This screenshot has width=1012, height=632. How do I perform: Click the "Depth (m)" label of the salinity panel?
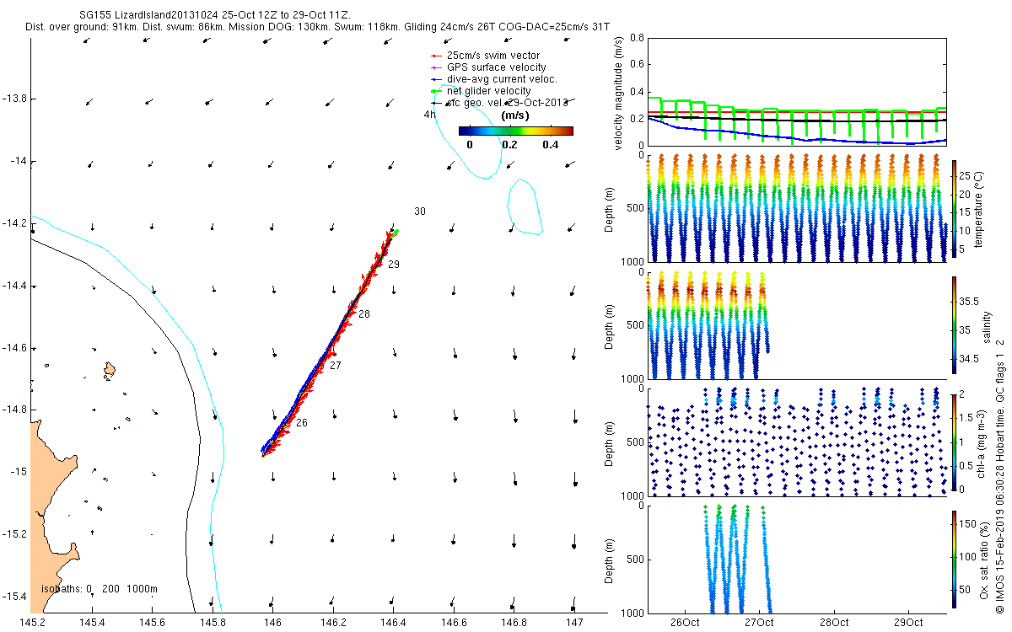[x=610, y=325]
